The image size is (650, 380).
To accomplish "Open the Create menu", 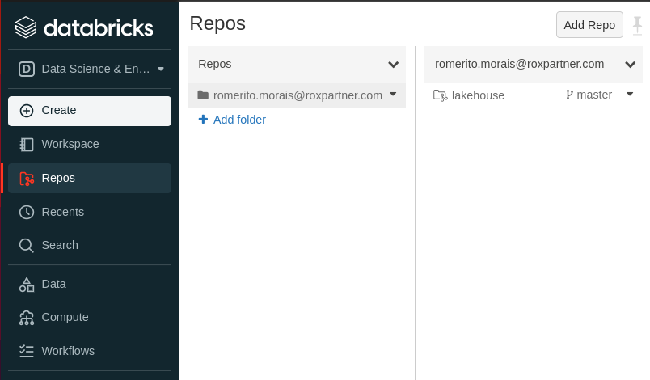I will [90, 111].
